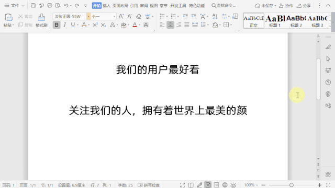
Task: Click the 分享 (Share) button
Action: [x=304, y=6]
